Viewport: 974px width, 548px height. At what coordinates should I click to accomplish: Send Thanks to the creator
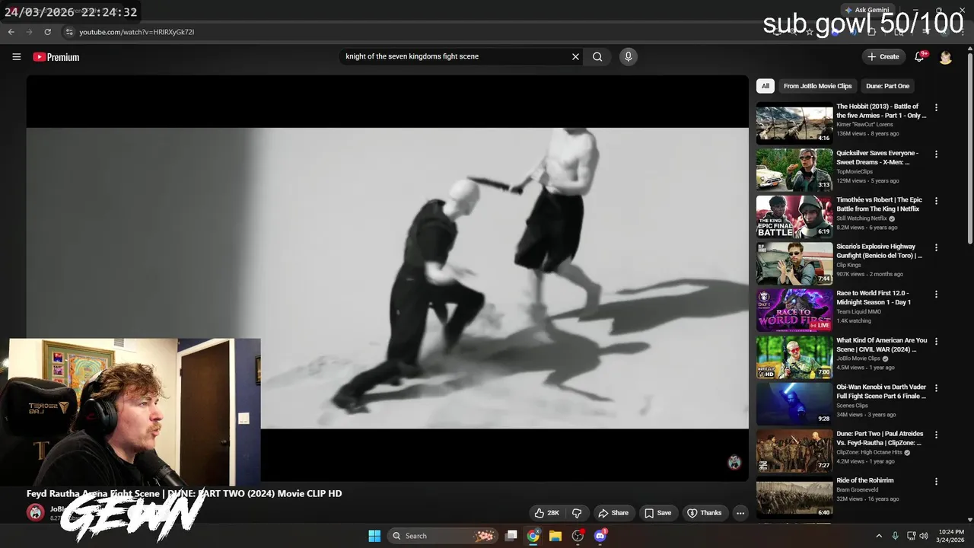705,513
